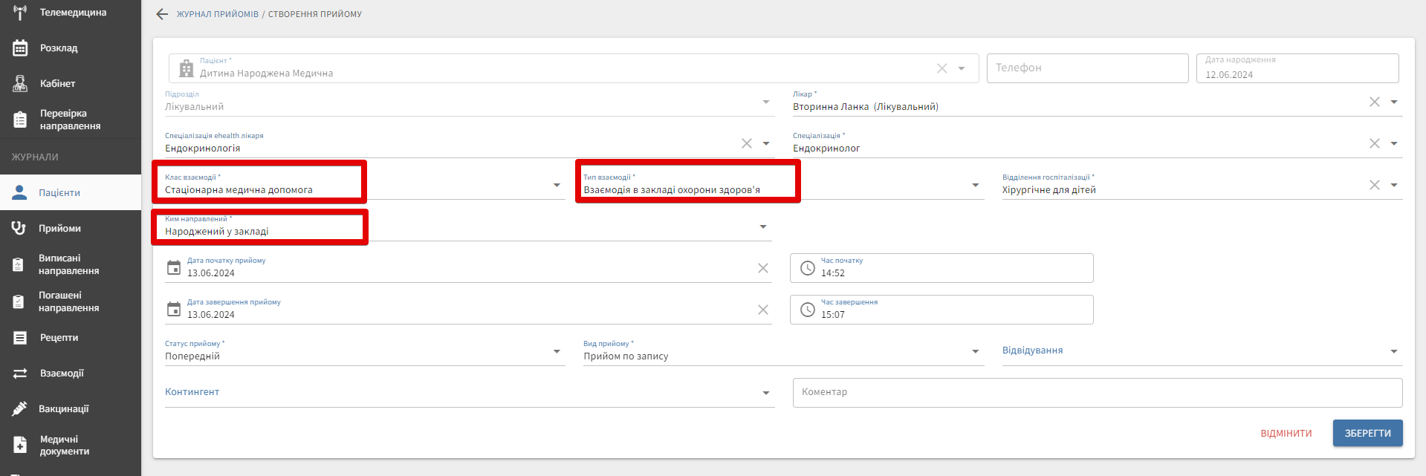Click calendar icon for appointment start date
Viewport: 1426px width, 476px height.
[174, 267]
